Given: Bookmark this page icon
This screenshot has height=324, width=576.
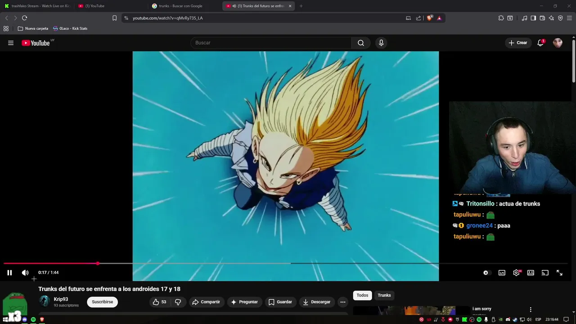Looking at the screenshot, I should click(x=114, y=18).
